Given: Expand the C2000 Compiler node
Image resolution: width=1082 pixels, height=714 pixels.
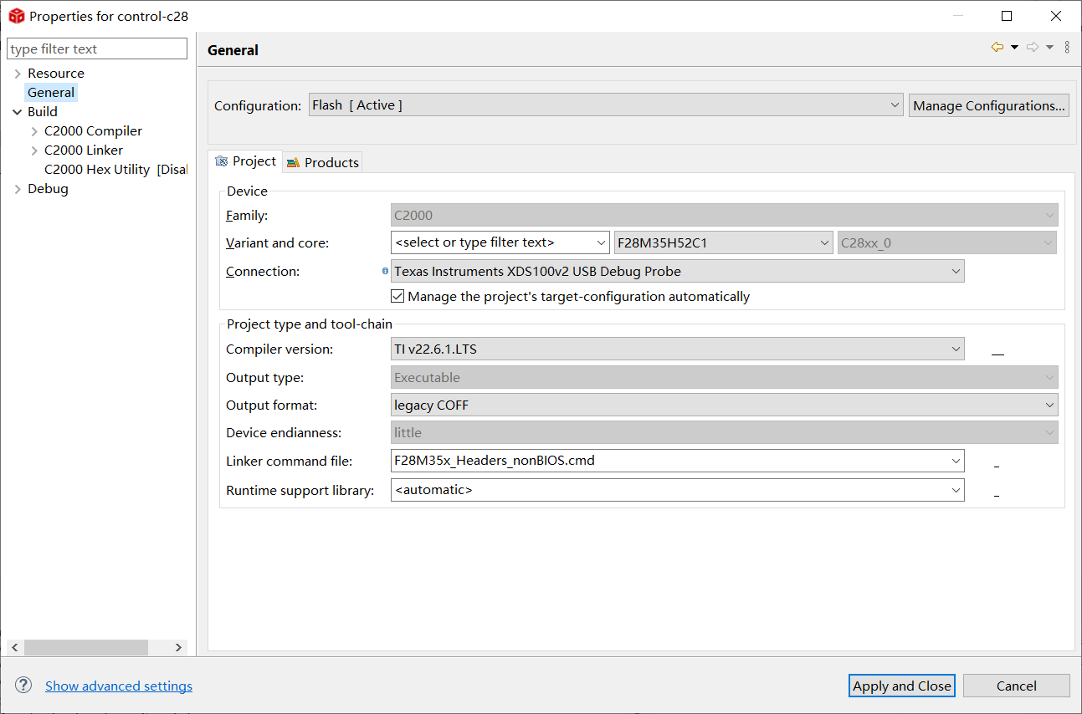Looking at the screenshot, I should pos(34,131).
